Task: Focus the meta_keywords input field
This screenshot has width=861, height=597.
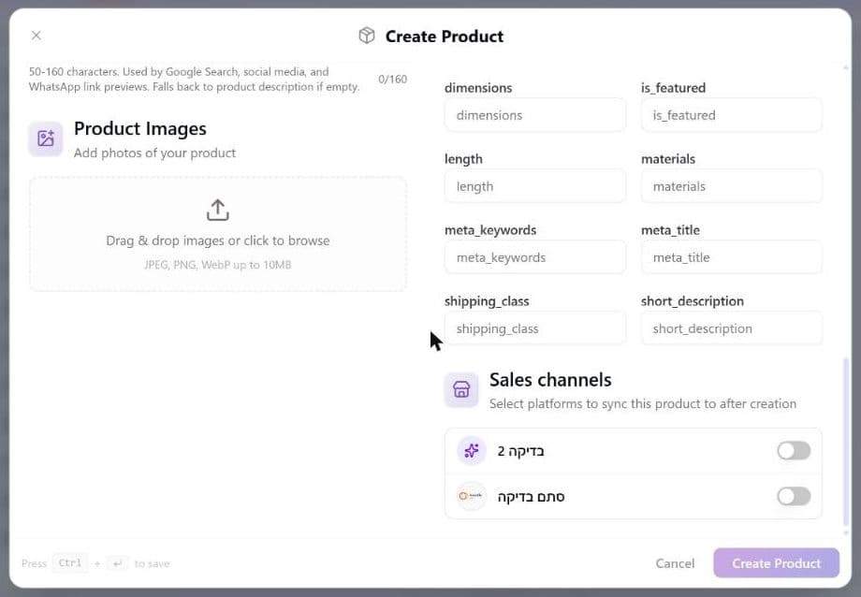Action: pos(534,257)
